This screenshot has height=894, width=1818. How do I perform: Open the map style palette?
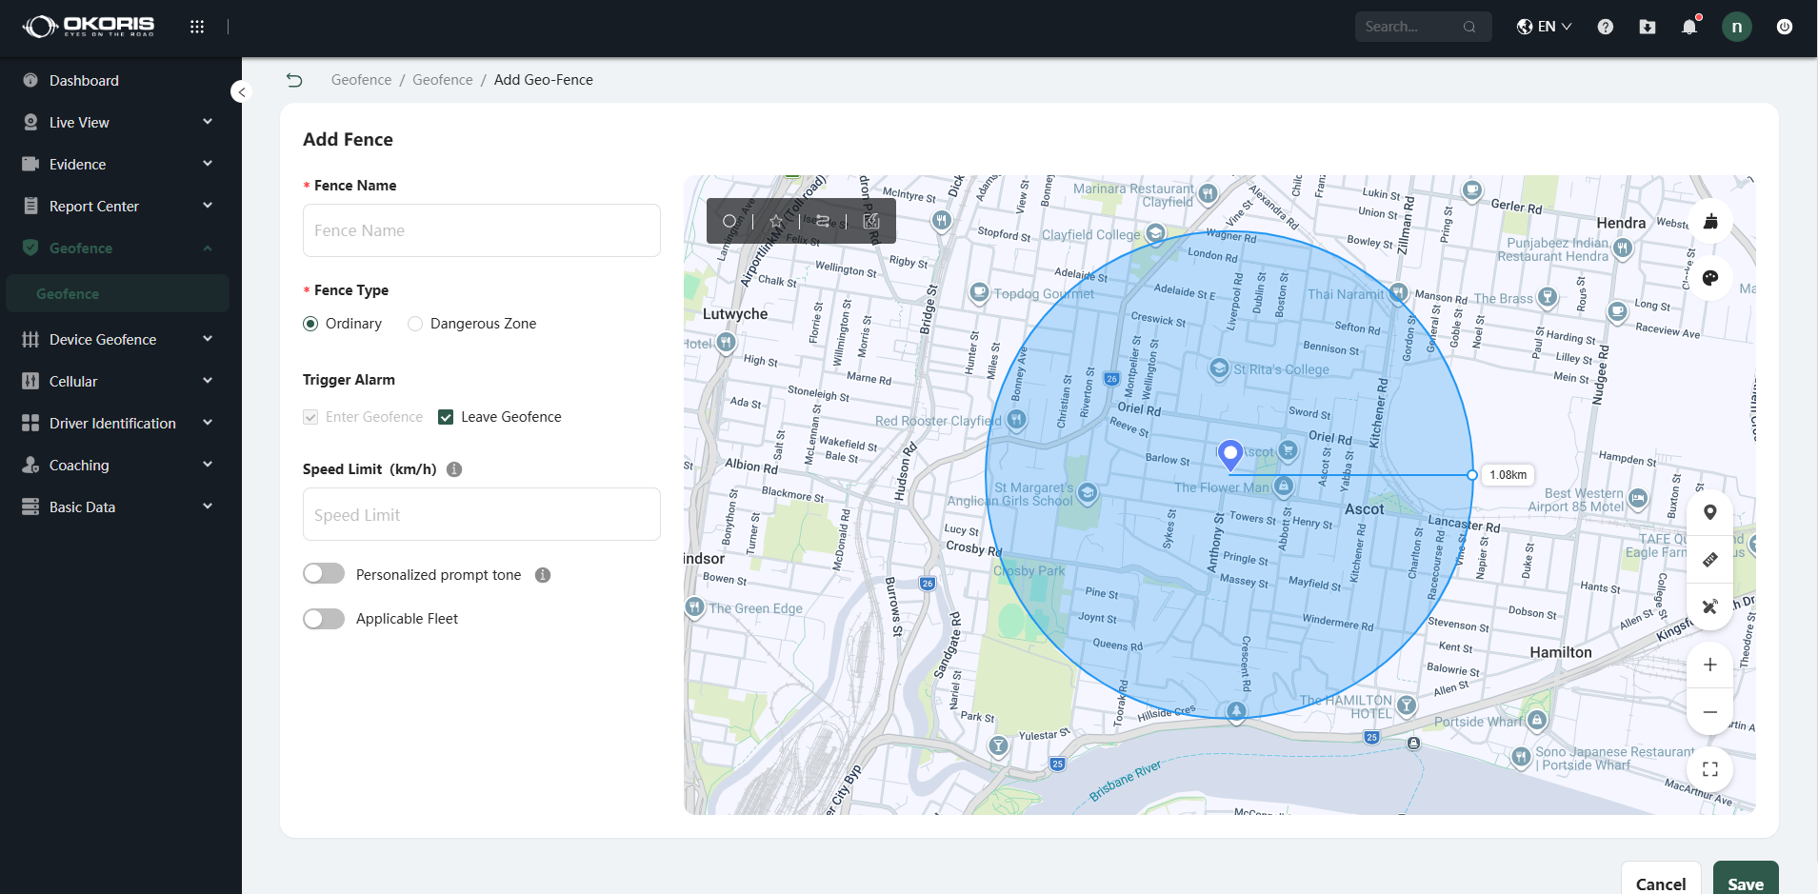1710,278
